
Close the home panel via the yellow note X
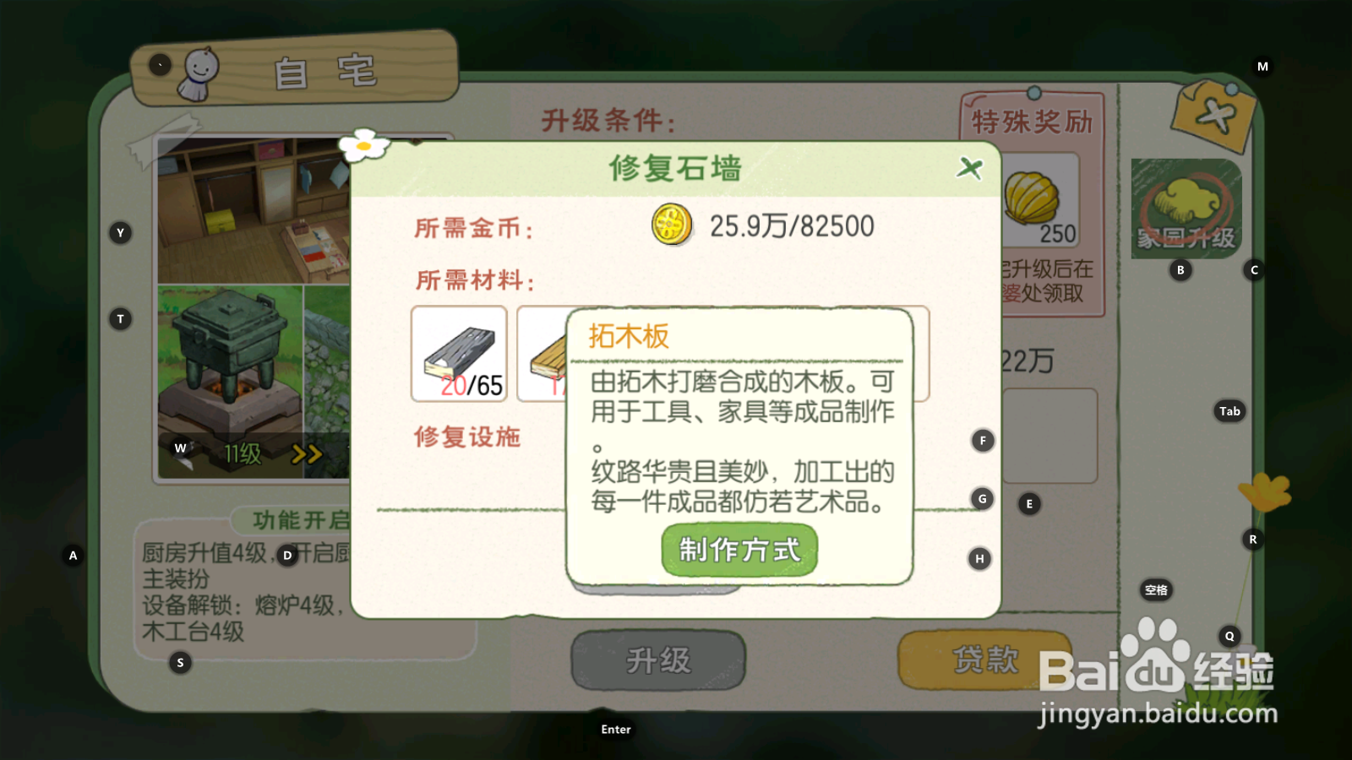(x=1213, y=116)
